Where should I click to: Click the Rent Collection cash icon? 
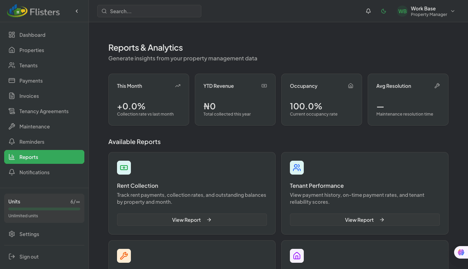coord(124,168)
